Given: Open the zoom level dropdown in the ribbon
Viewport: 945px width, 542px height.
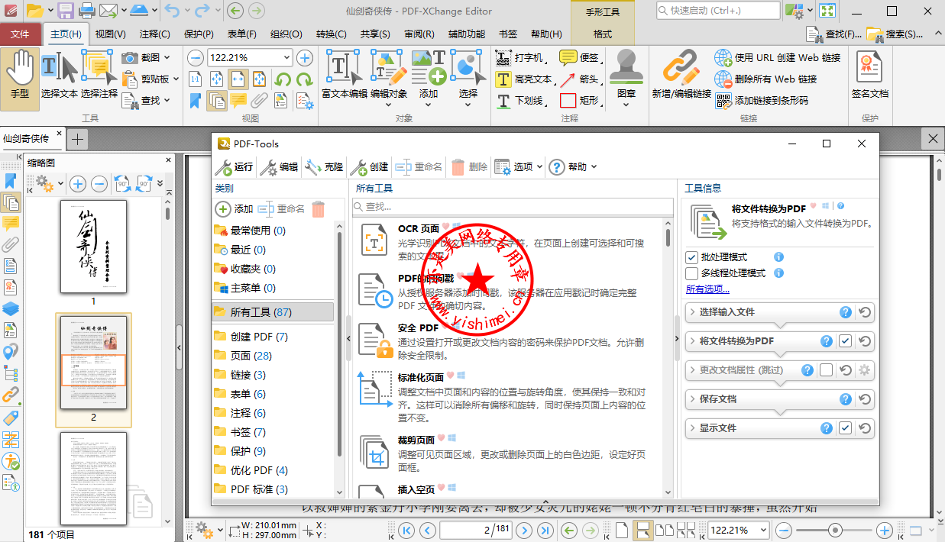Looking at the screenshot, I should tap(286, 58).
